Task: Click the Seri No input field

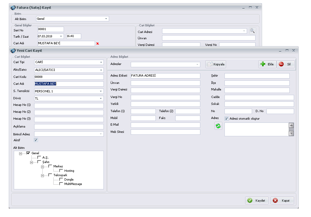Action: click(50, 29)
